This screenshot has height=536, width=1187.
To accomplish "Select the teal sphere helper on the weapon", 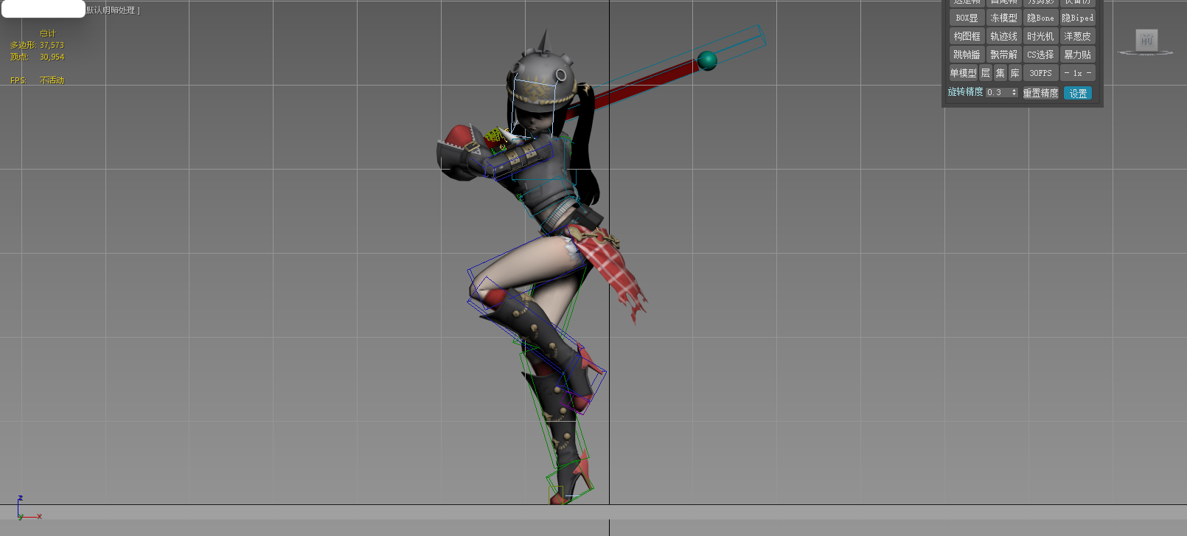I will (x=706, y=60).
